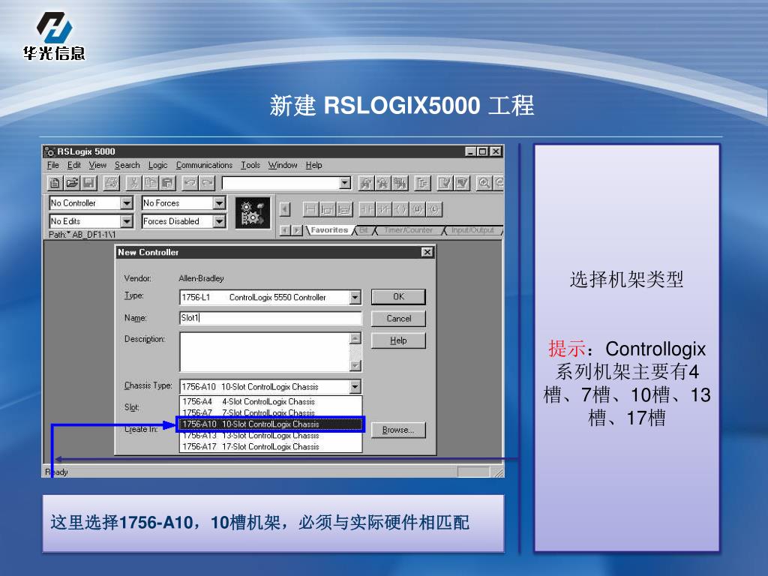Open the Search menu
Viewport: 768px width, 576px height.
coord(127,165)
